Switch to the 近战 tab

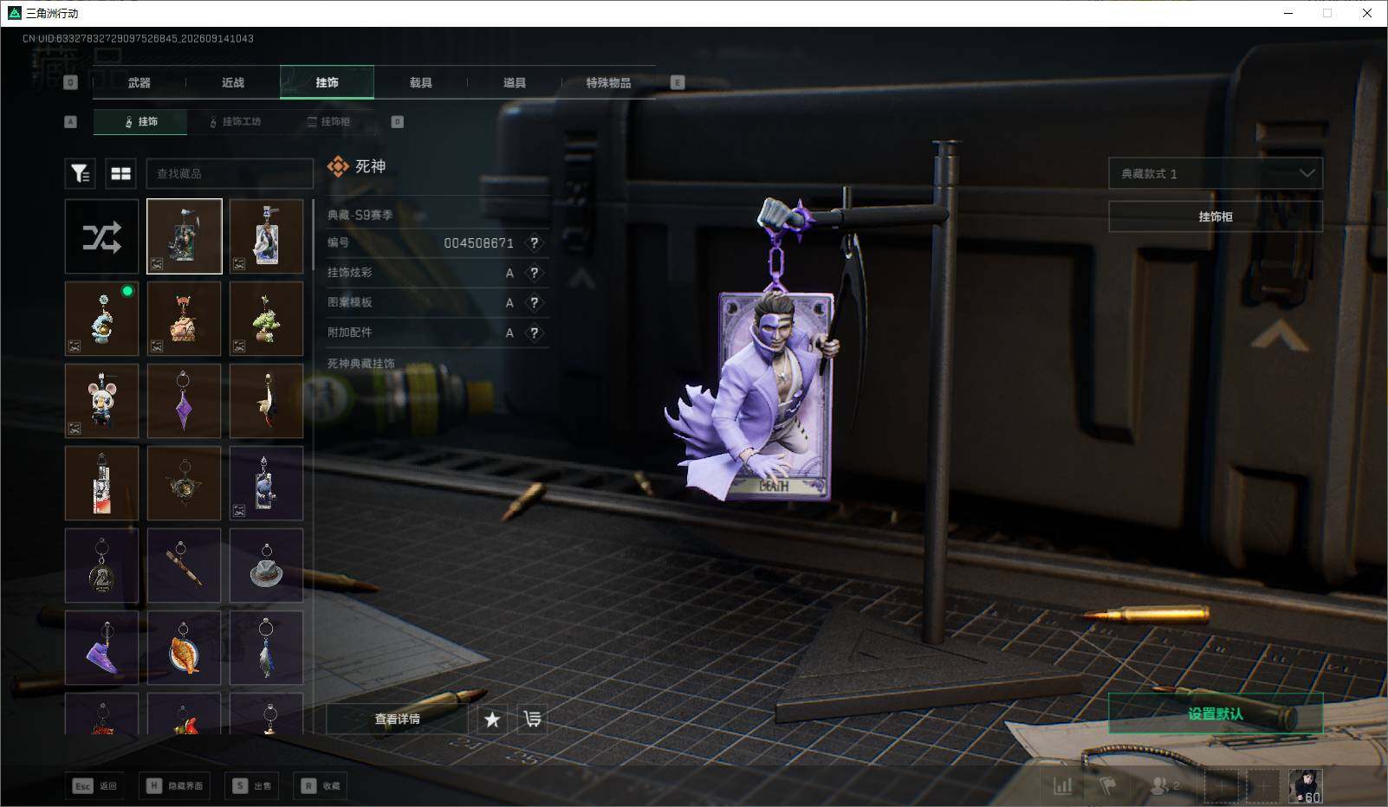[x=233, y=82]
